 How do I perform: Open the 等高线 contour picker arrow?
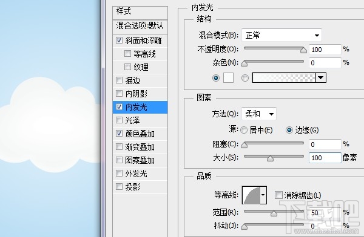[263, 195]
